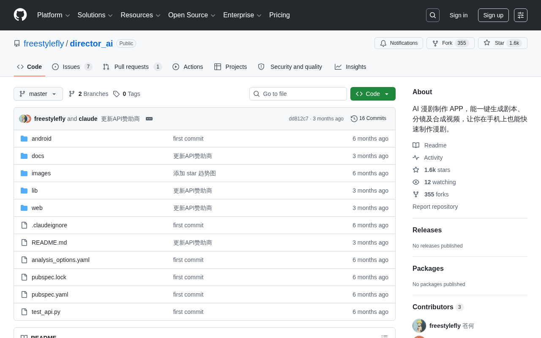
Task: Click the search magnifier button
Action: point(433,15)
